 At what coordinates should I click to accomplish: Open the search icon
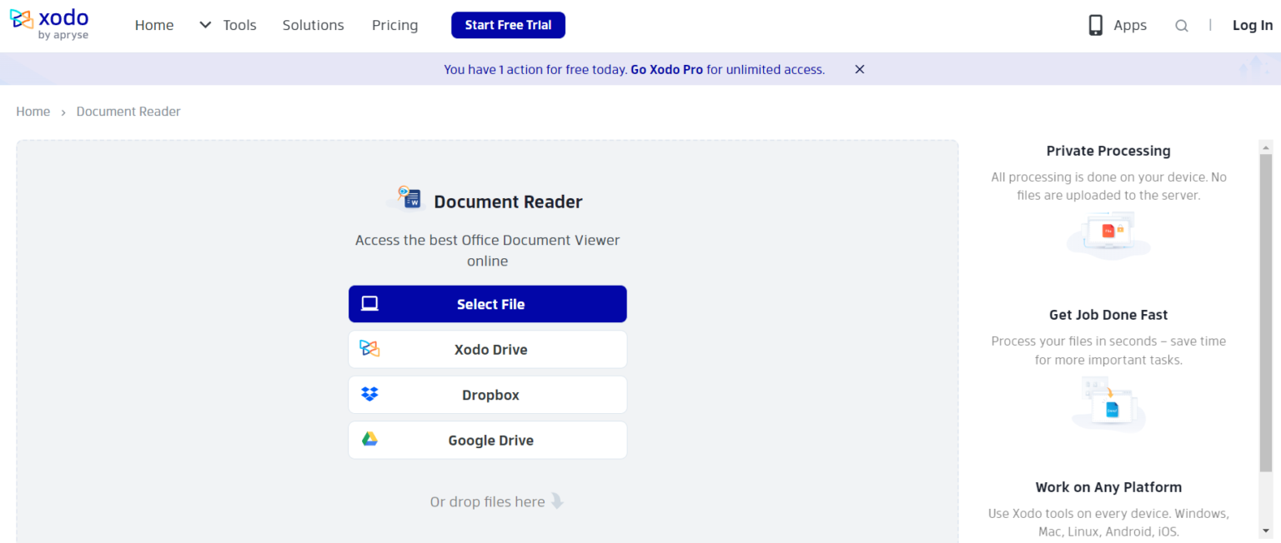click(x=1182, y=25)
